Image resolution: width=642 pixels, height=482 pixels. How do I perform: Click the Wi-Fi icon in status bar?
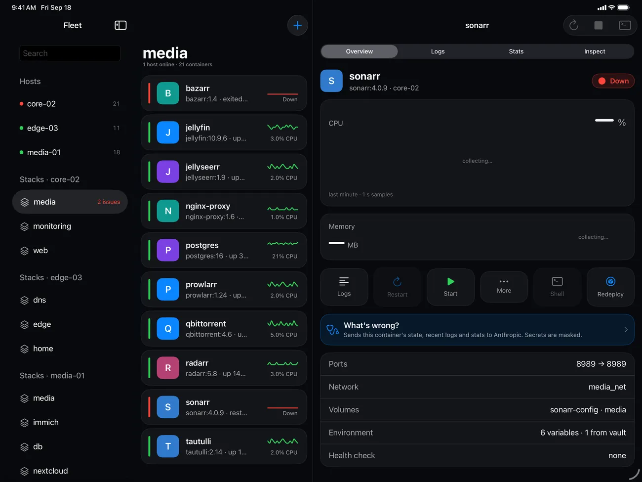point(612,7)
